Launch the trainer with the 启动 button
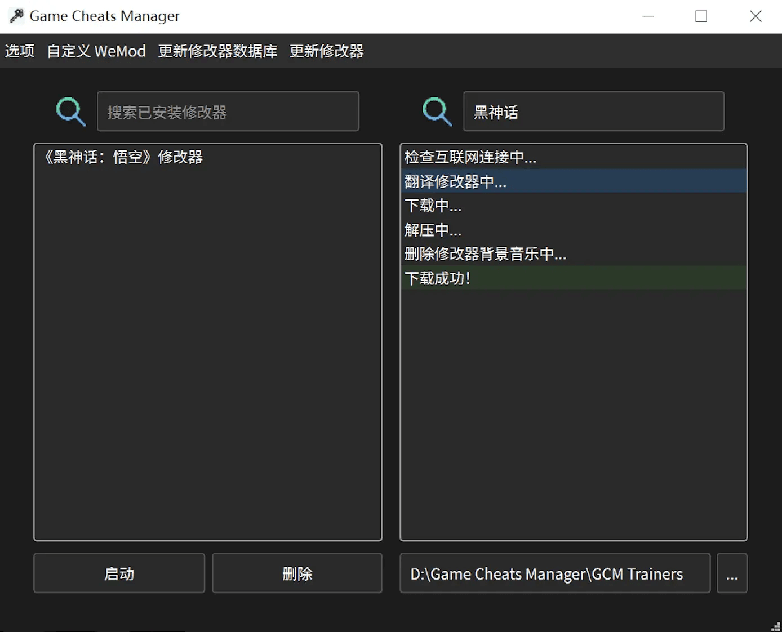782x632 pixels. click(x=119, y=573)
